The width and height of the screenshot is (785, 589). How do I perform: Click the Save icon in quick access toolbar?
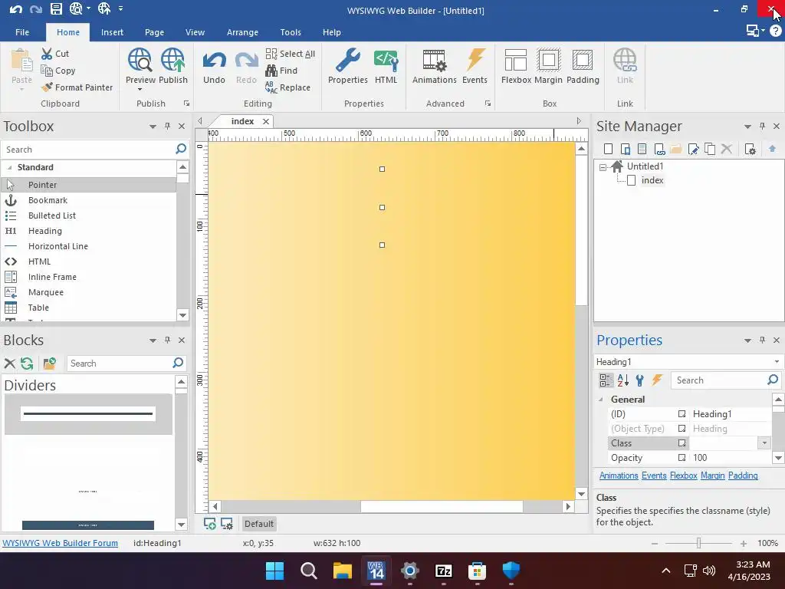[56, 9]
